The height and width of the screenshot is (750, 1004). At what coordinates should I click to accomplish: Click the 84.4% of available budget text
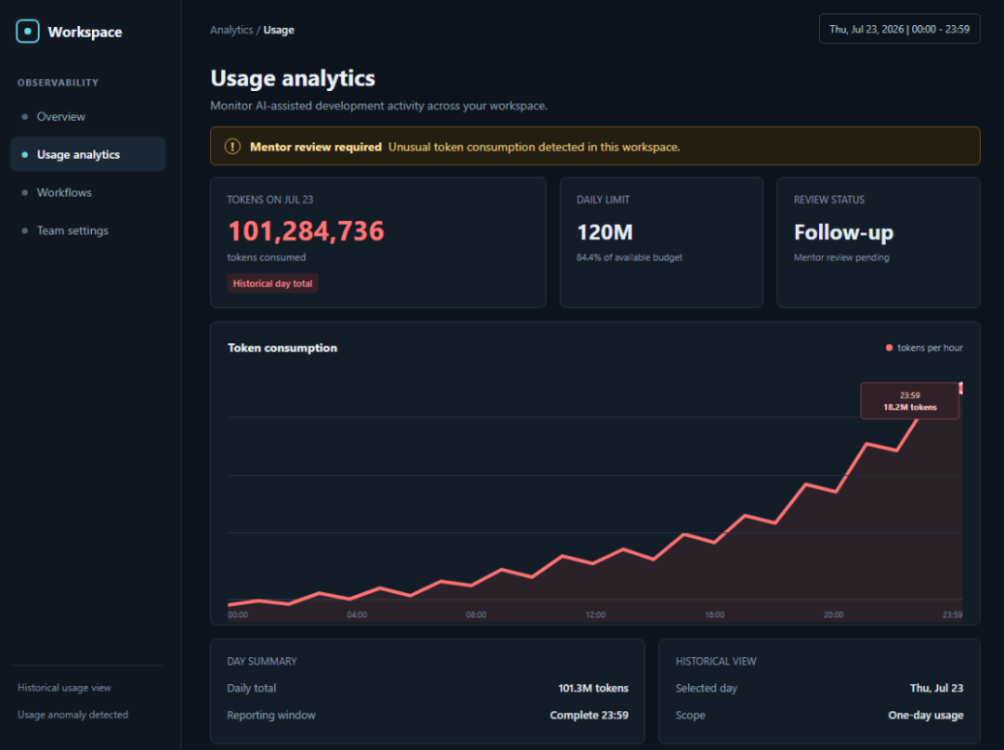point(628,257)
